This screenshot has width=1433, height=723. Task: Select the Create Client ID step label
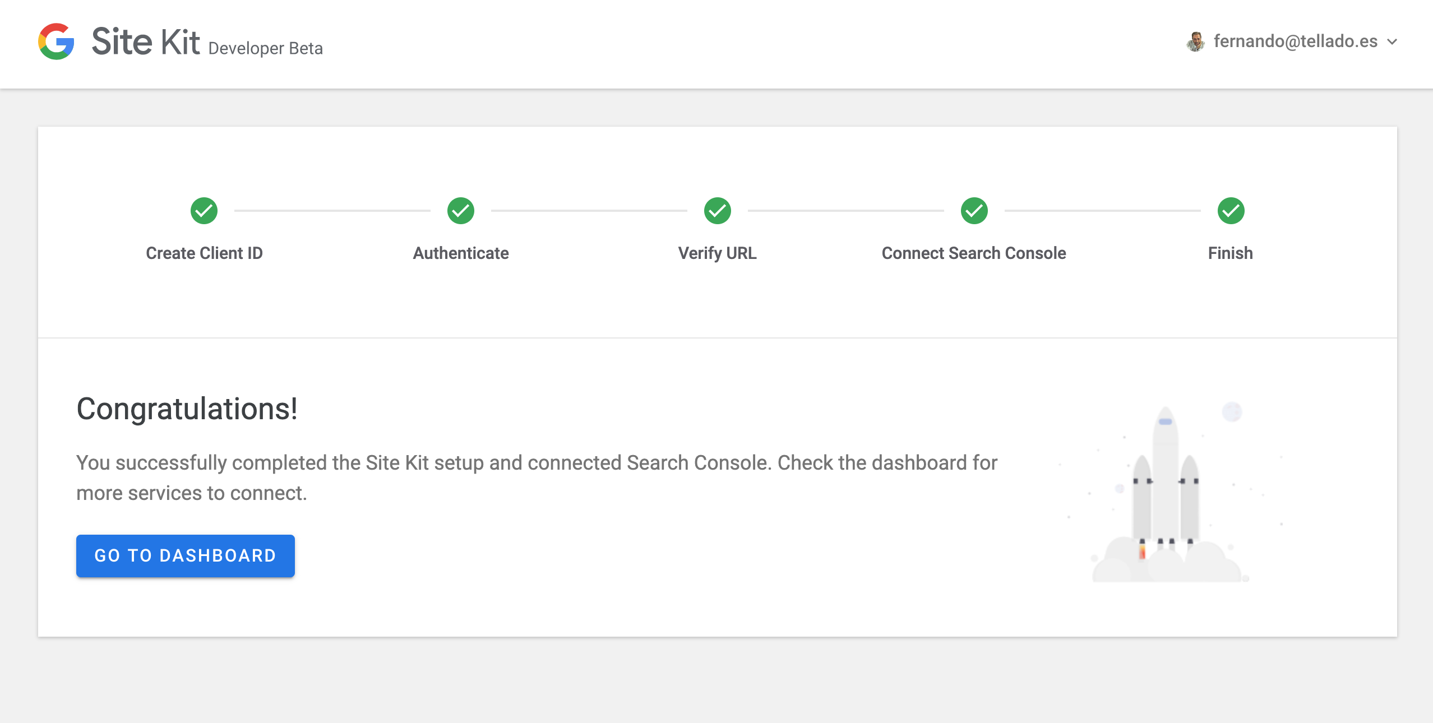click(x=204, y=253)
